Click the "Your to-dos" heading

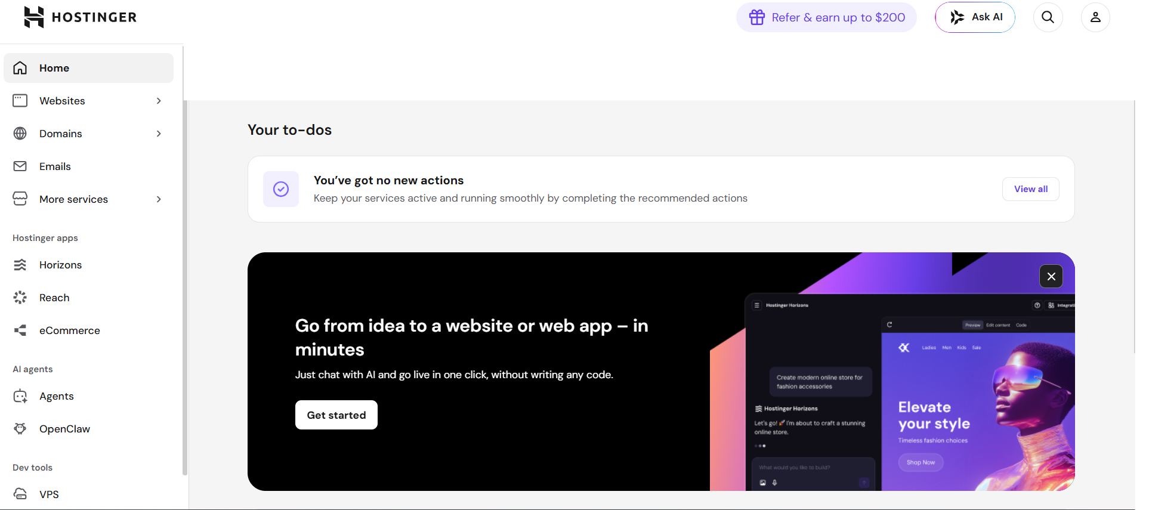click(x=289, y=130)
